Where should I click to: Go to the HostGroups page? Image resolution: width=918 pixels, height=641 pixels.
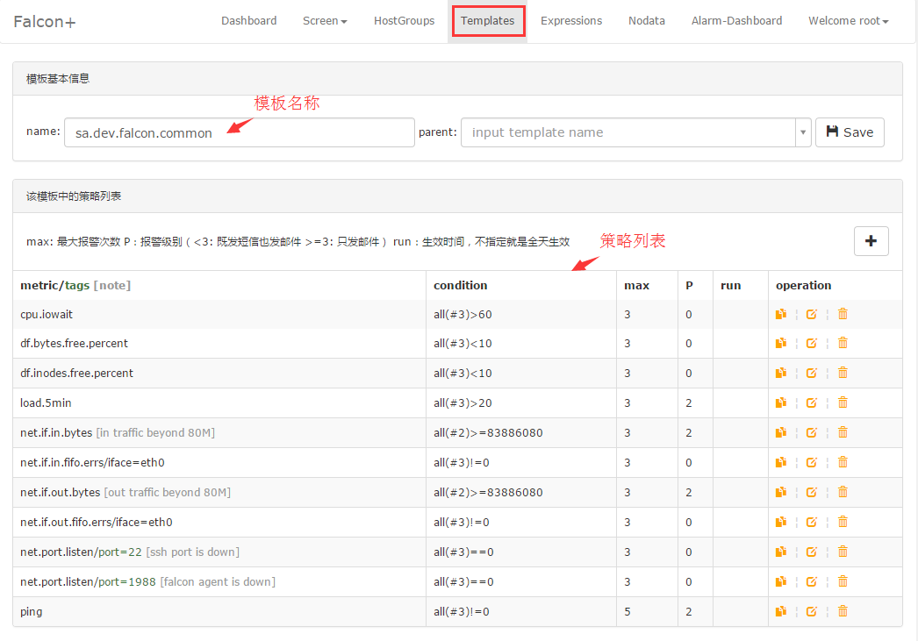coord(404,21)
